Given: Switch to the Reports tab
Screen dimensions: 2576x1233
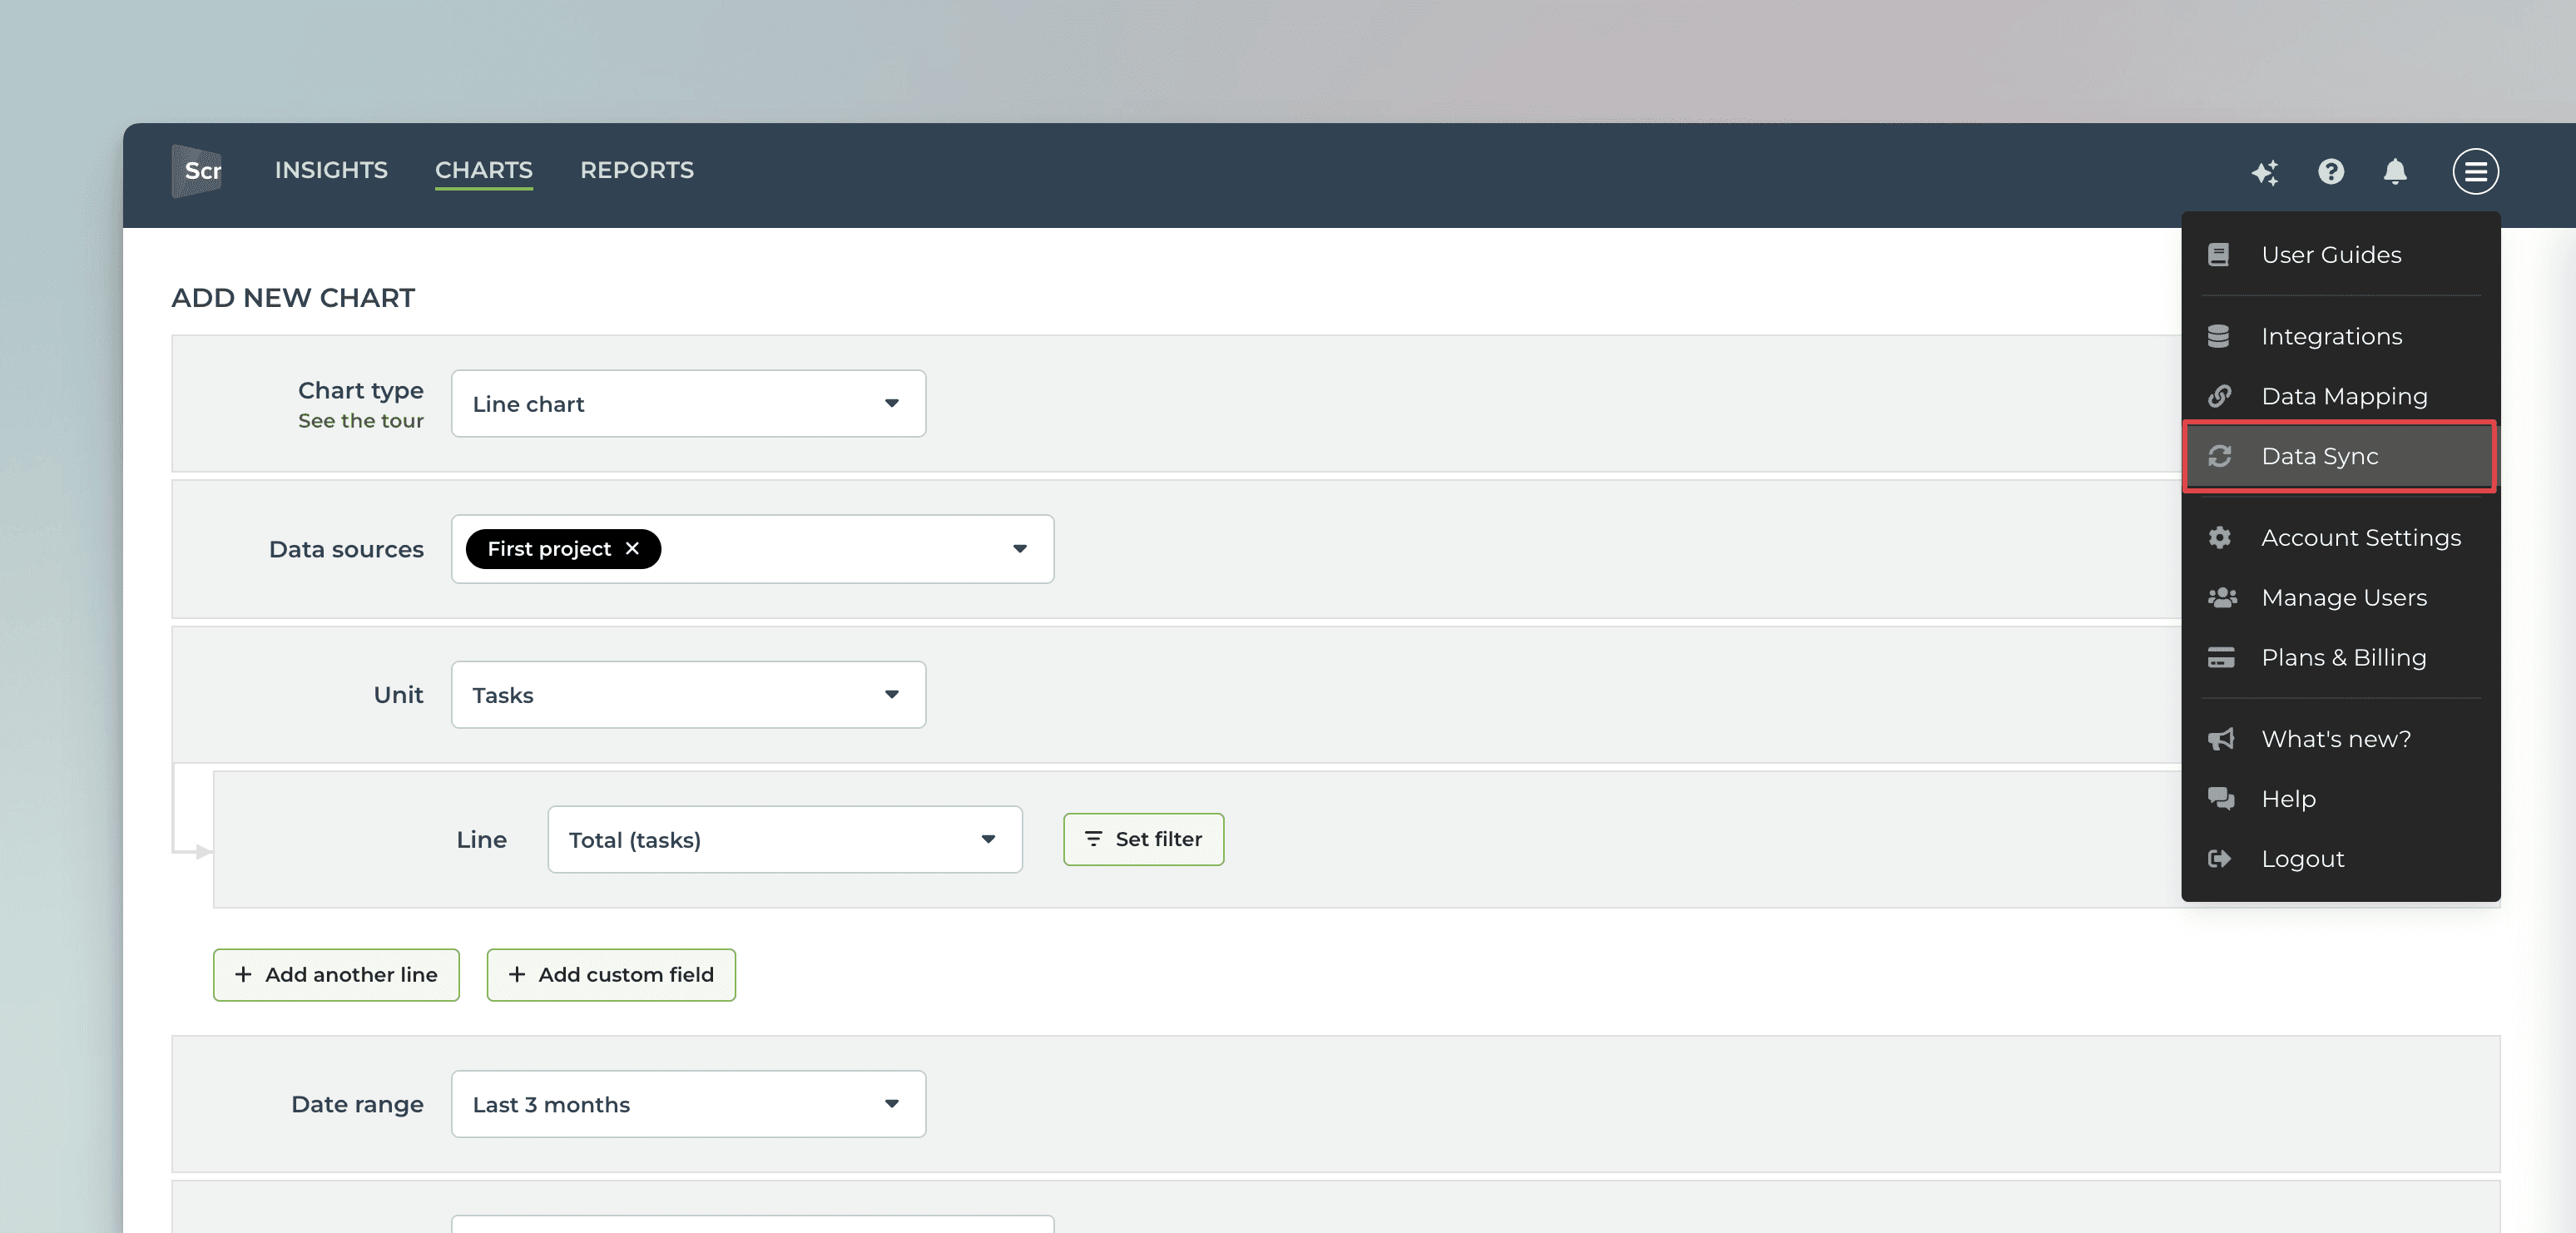Looking at the screenshot, I should coord(636,170).
